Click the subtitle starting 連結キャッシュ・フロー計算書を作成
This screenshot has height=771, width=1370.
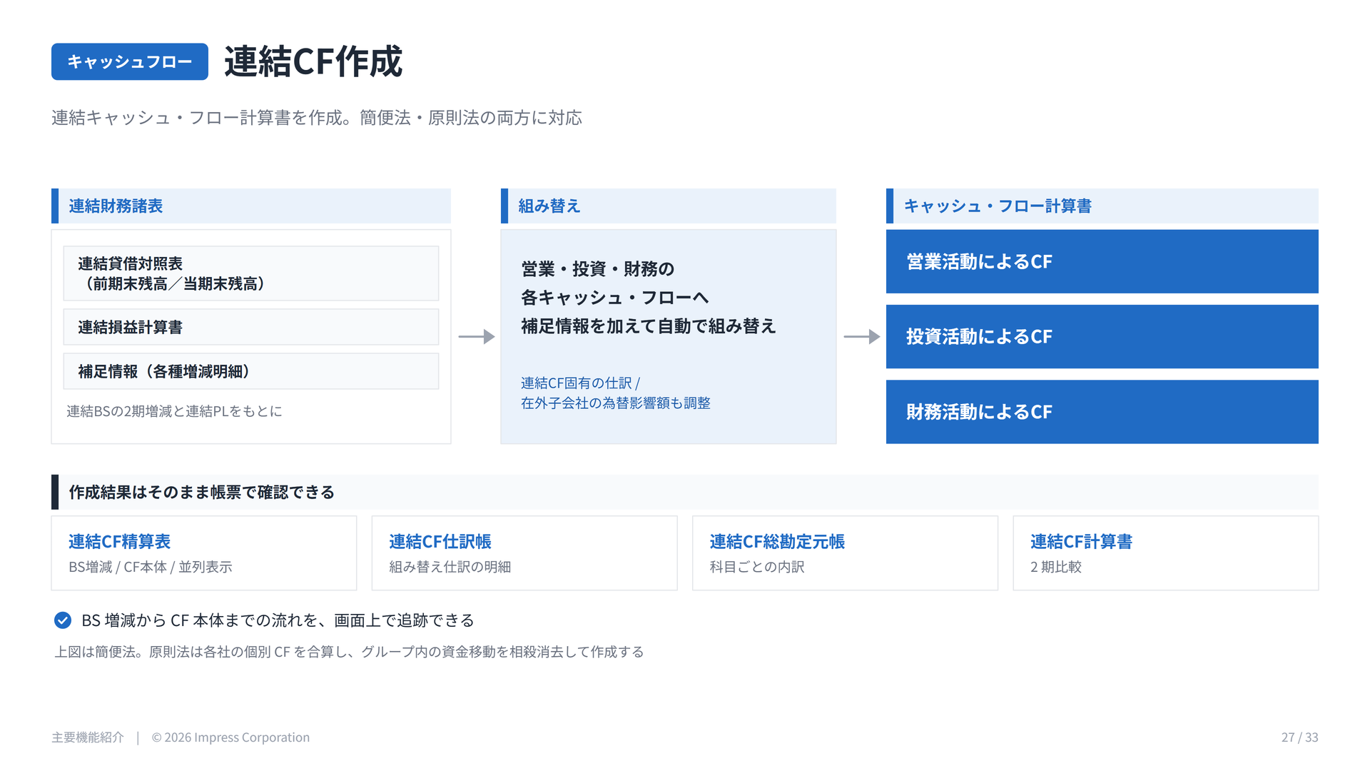click(317, 118)
